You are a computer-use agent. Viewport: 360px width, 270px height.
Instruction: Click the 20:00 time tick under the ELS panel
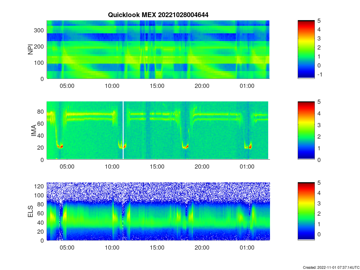[x=202, y=247]
